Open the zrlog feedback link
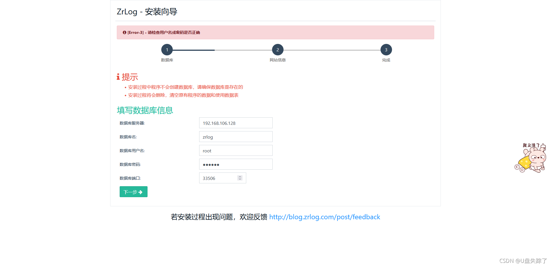Image resolution: width=551 pixels, height=266 pixels. tap(324, 217)
